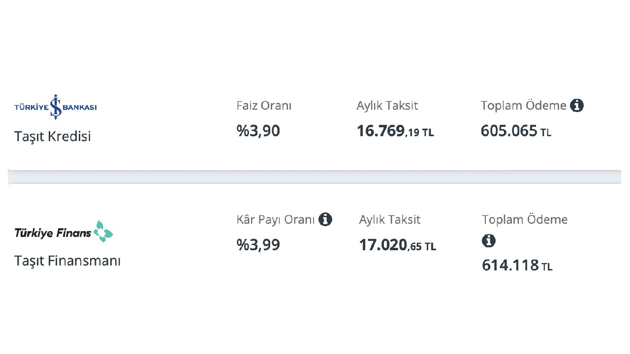Select the Taşıt Kredisi product name
This screenshot has width=630, height=354.
tap(53, 137)
